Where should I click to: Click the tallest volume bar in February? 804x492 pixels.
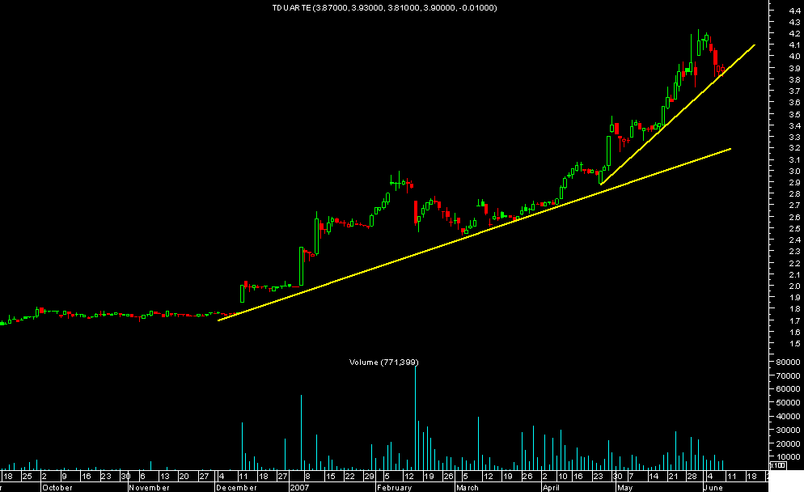click(x=415, y=417)
